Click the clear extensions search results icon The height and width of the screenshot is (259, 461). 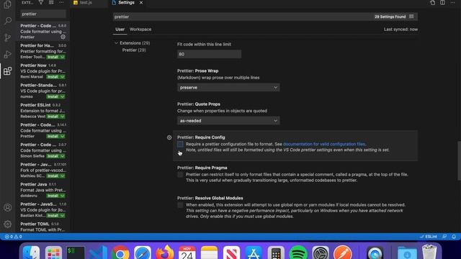click(51, 2)
